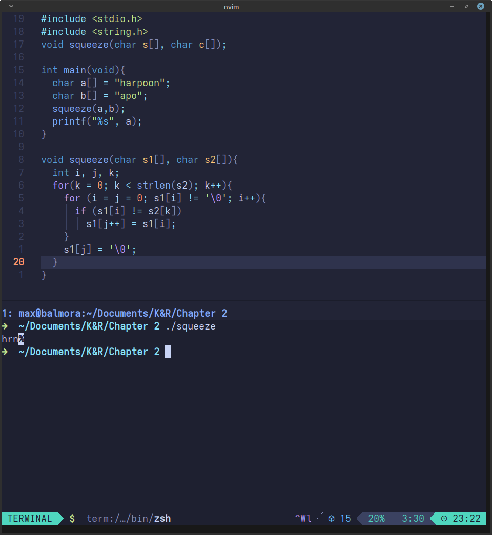Viewport: 492px width, 535px height.
Task: Click the if (s1[i] != s2[k]) line
Action: click(128, 211)
